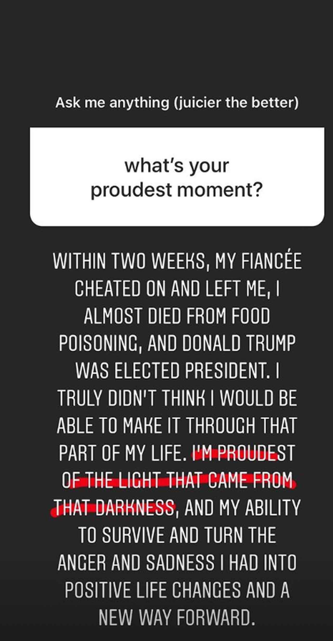Tap "ABLE TO MAKE IT THROUGH THAT" line
The width and height of the screenshot is (333, 641).
click(177, 425)
